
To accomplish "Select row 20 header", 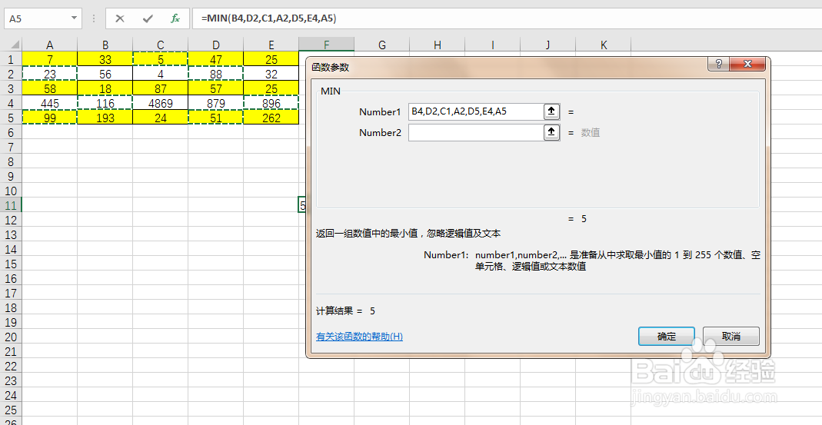I will click(11, 337).
